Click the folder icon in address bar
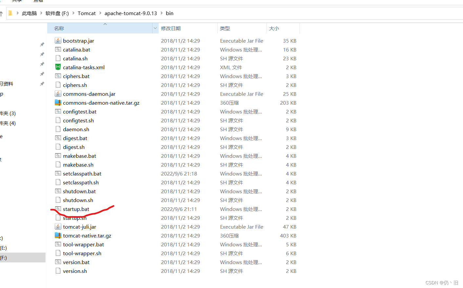 (x=10, y=13)
